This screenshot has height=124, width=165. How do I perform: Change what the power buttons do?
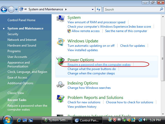(x=92, y=69)
